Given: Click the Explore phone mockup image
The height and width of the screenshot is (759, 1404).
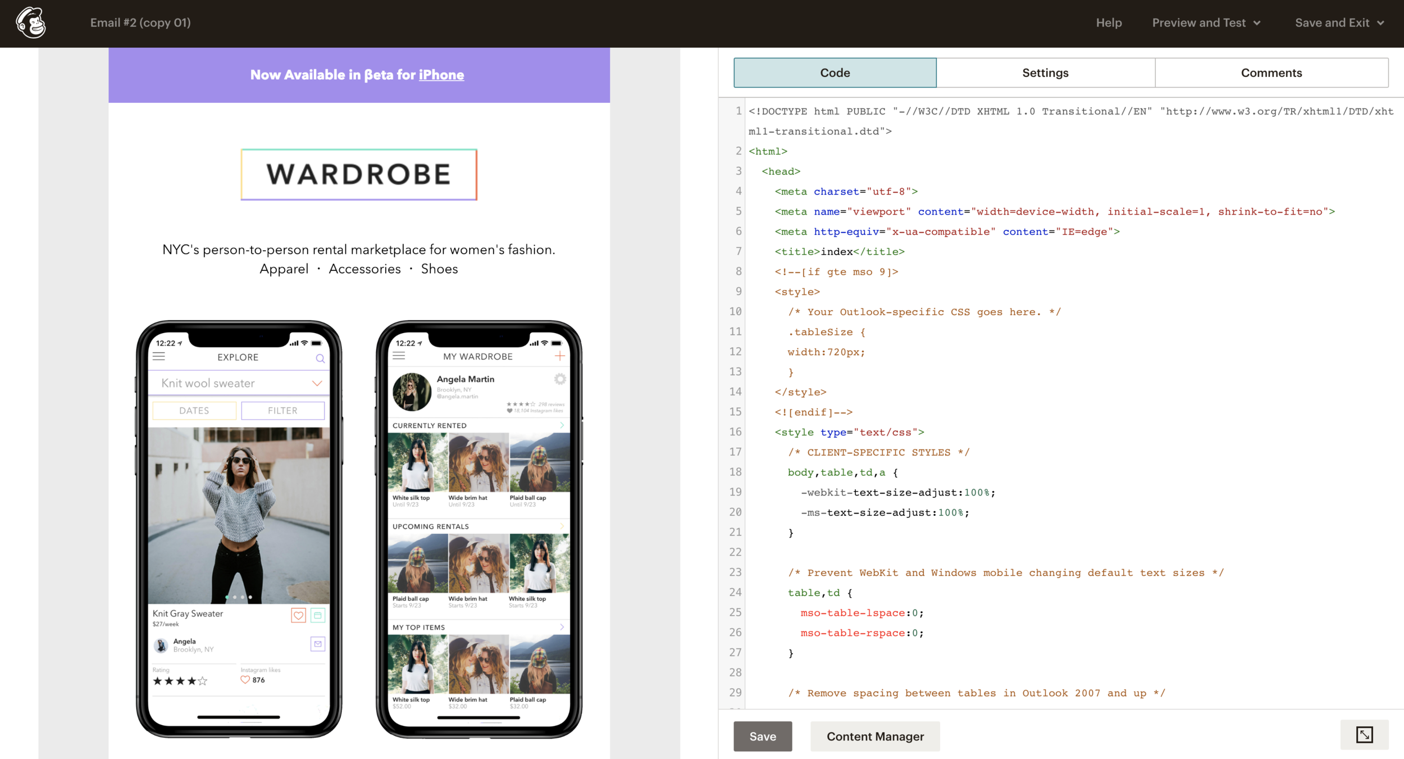Looking at the screenshot, I should point(239,529).
